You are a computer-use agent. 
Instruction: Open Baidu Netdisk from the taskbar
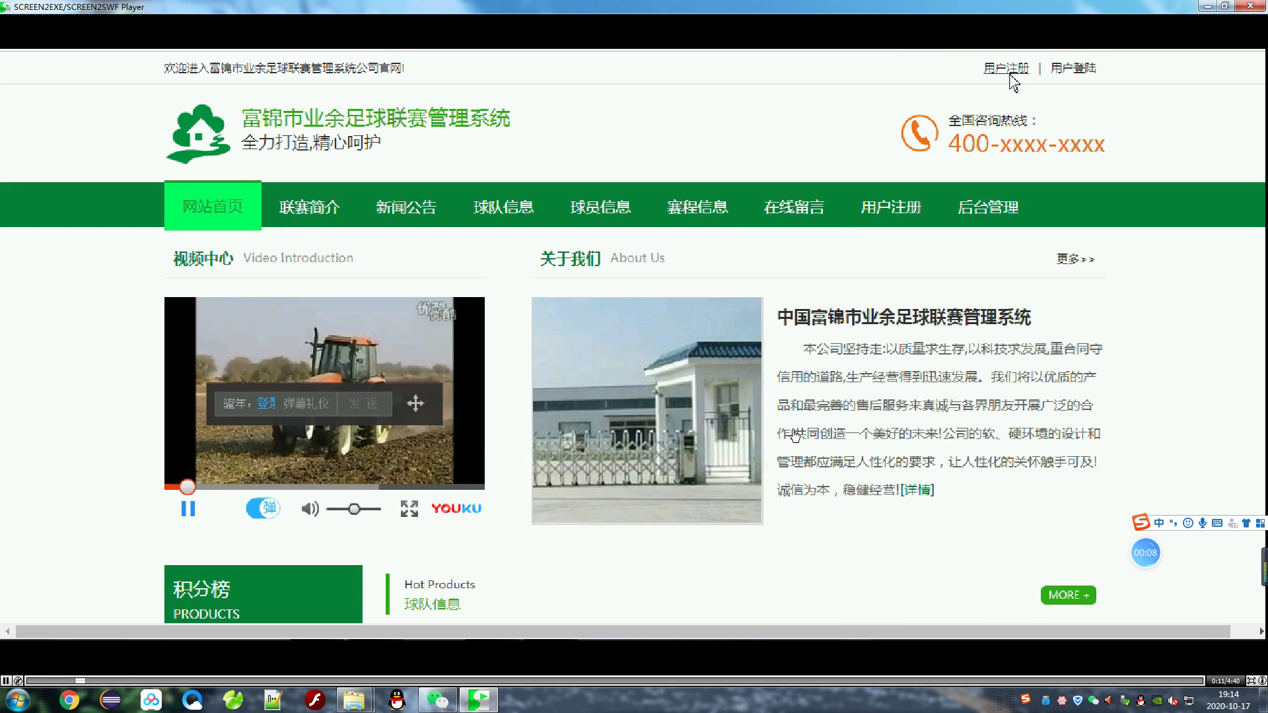pos(151,700)
